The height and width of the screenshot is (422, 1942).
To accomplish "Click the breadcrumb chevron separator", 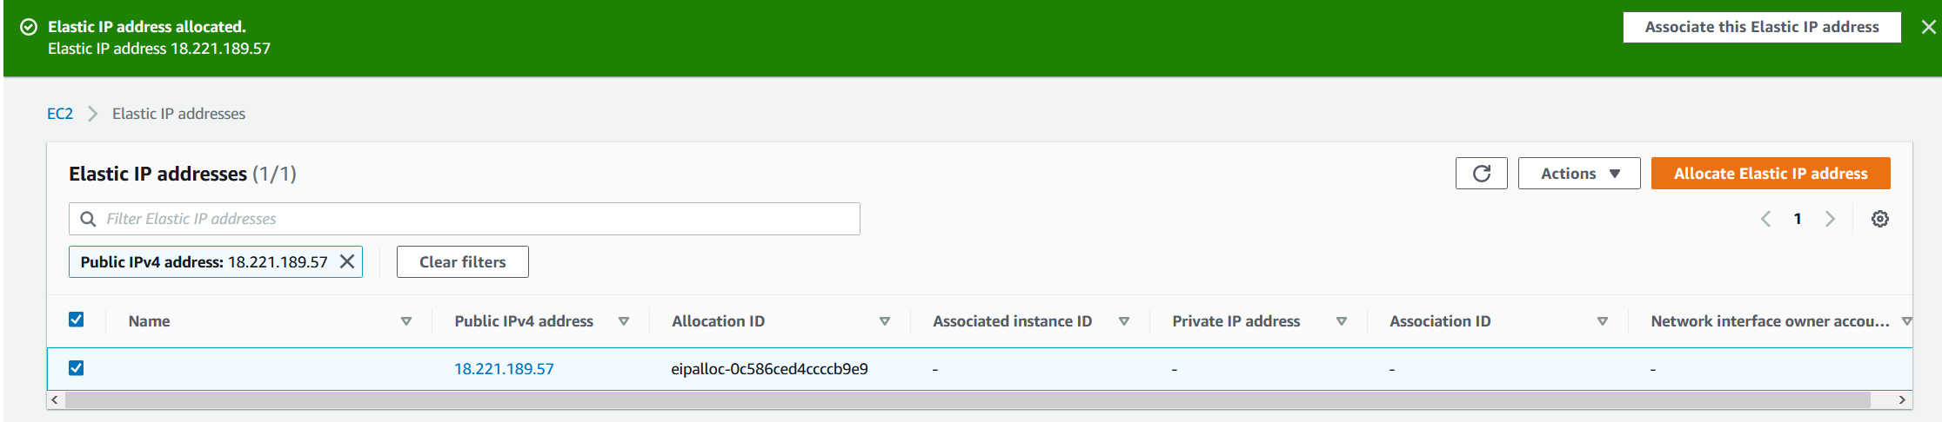I will point(92,114).
